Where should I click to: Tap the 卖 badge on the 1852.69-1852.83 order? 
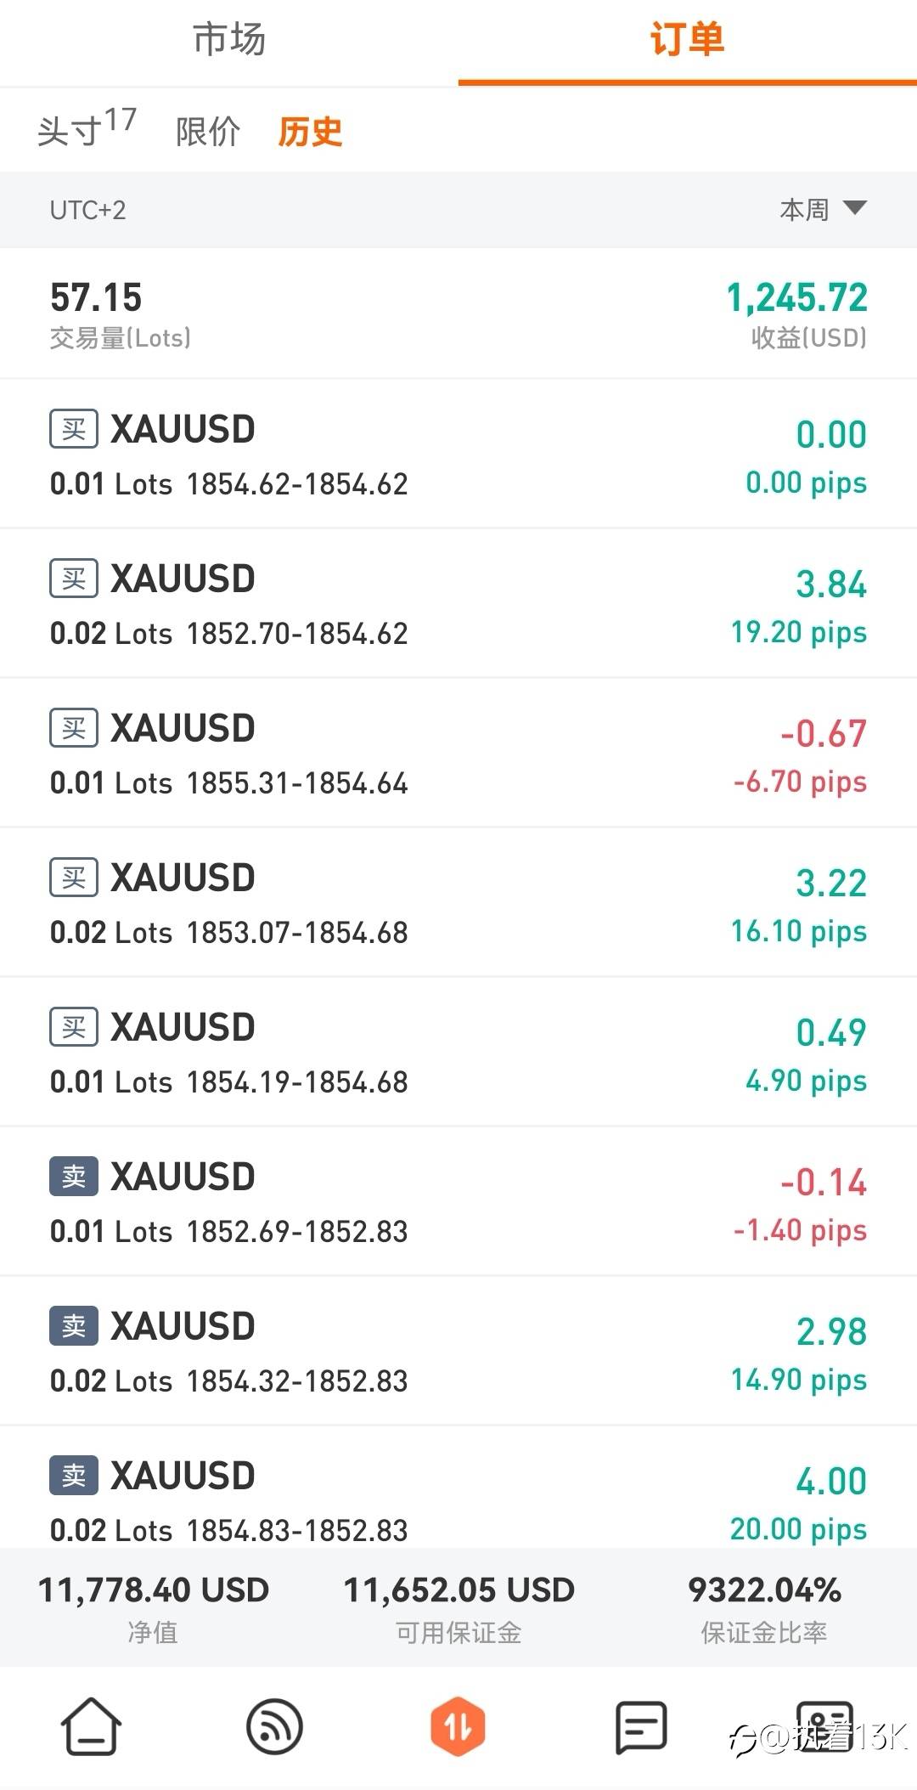click(x=74, y=1177)
